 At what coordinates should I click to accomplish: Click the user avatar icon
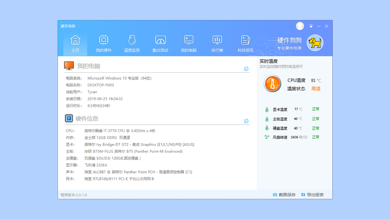pos(300,26)
